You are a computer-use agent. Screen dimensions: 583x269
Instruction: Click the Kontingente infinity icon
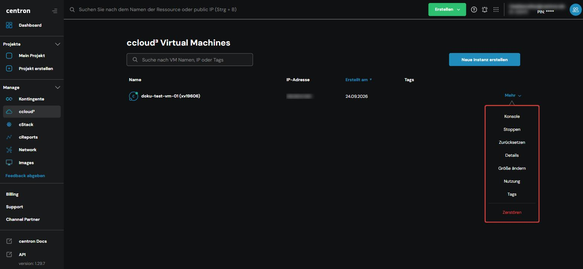tap(9, 99)
